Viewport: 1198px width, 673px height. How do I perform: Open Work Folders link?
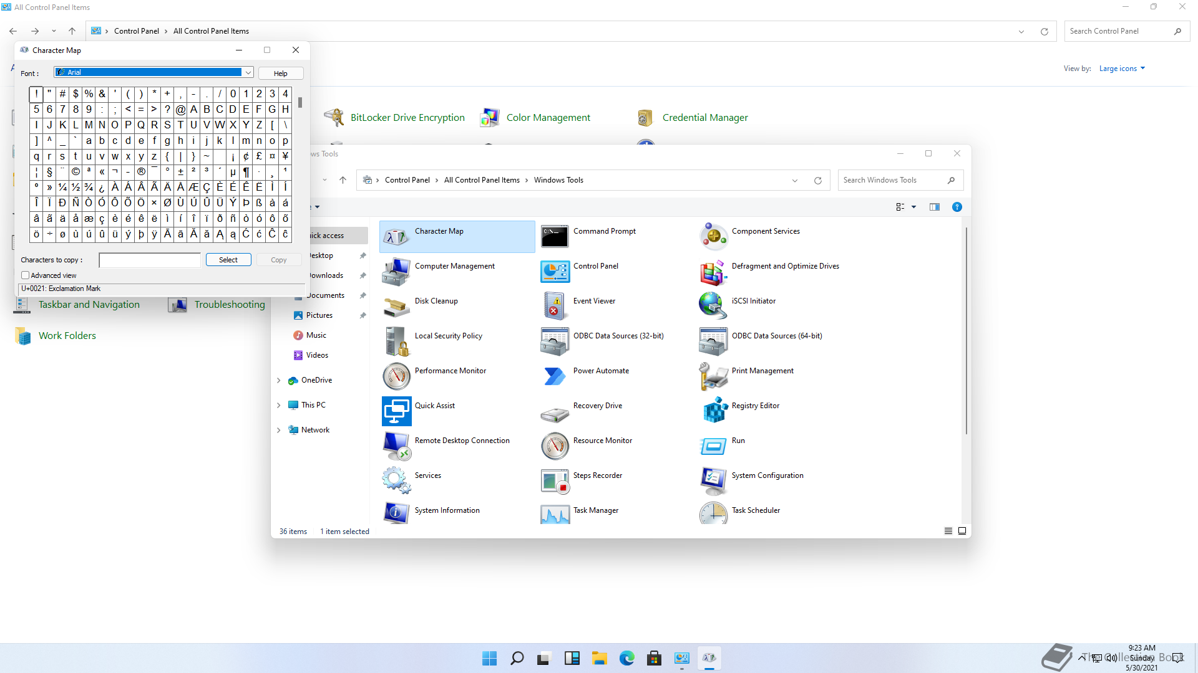point(67,336)
